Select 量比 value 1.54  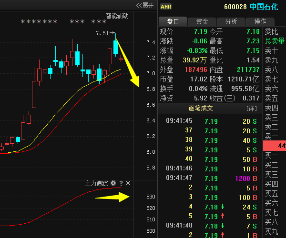click(253, 60)
